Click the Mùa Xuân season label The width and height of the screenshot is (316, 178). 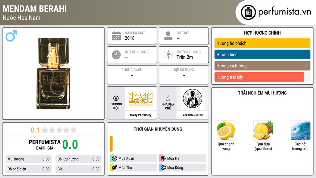click(126, 159)
